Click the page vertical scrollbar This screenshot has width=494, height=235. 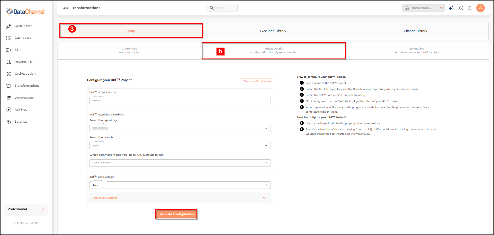click(x=492, y=139)
